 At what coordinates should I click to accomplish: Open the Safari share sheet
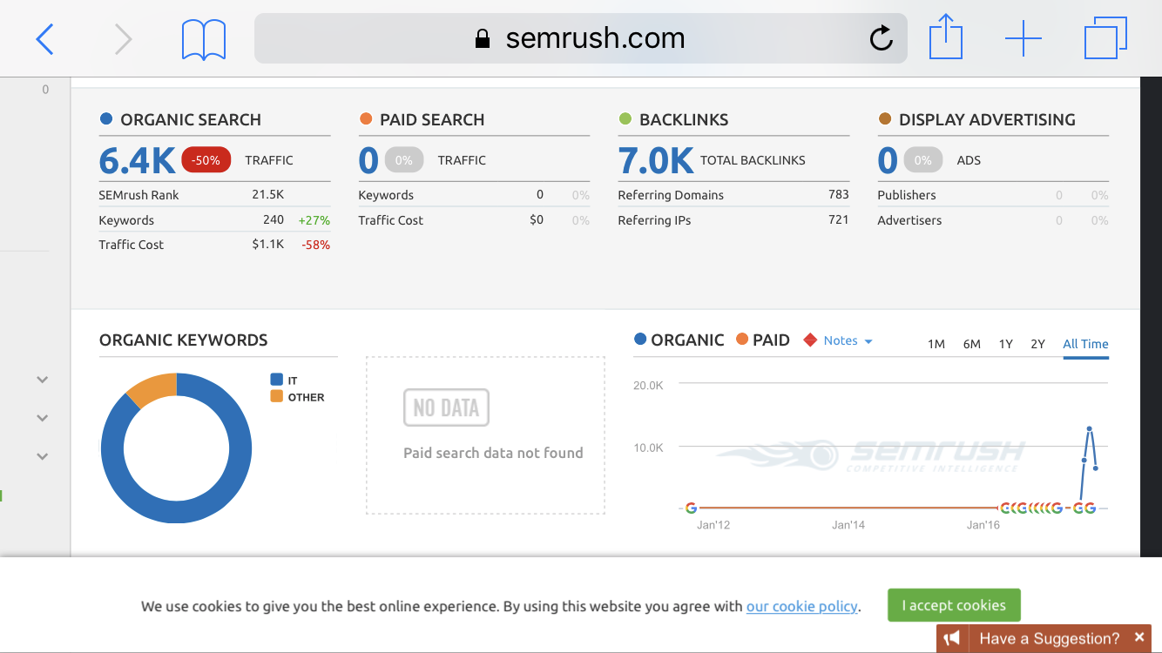click(945, 38)
